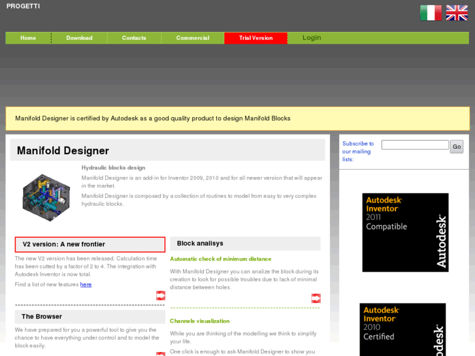Click the red arrow under V2 version section
The width and height of the screenshot is (475, 356).
(161, 295)
